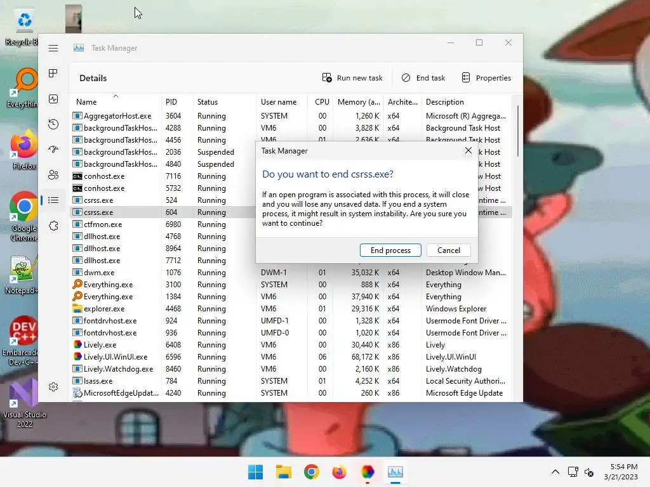Image resolution: width=650 pixels, height=487 pixels.
Task: Click the Lively.exe process icon
Action: click(77, 344)
